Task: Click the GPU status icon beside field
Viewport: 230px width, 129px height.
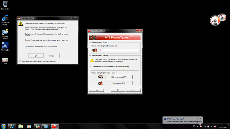Action: 95,50
